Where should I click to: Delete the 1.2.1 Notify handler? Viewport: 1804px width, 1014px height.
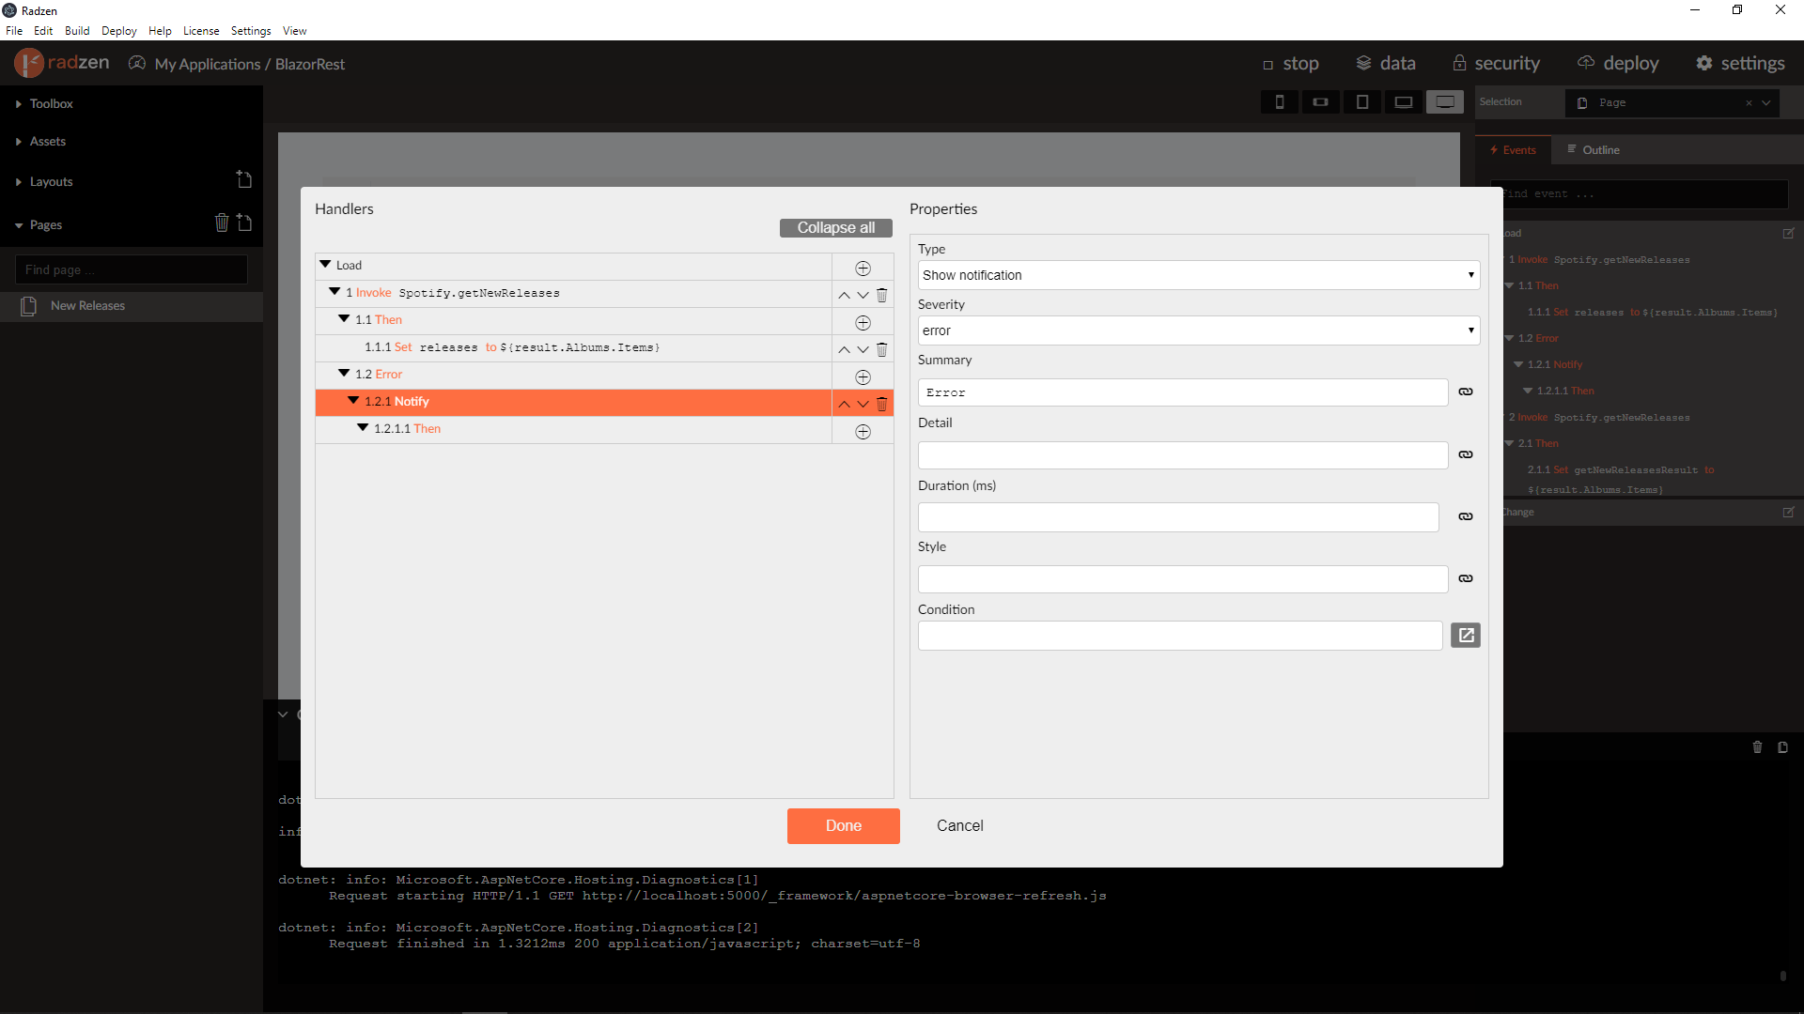point(881,403)
